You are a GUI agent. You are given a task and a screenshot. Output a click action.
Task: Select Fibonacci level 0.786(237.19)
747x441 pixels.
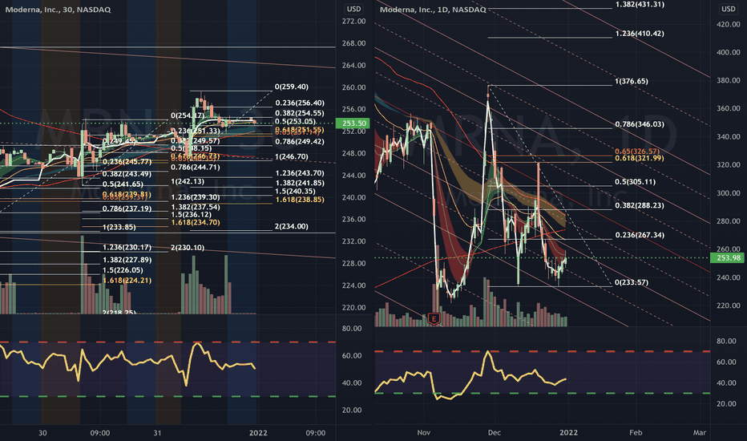click(x=127, y=208)
